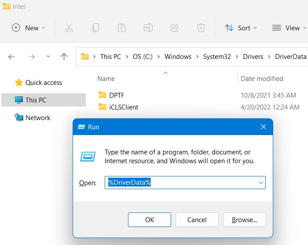Click the iCLSClient folder icon

coord(103,106)
